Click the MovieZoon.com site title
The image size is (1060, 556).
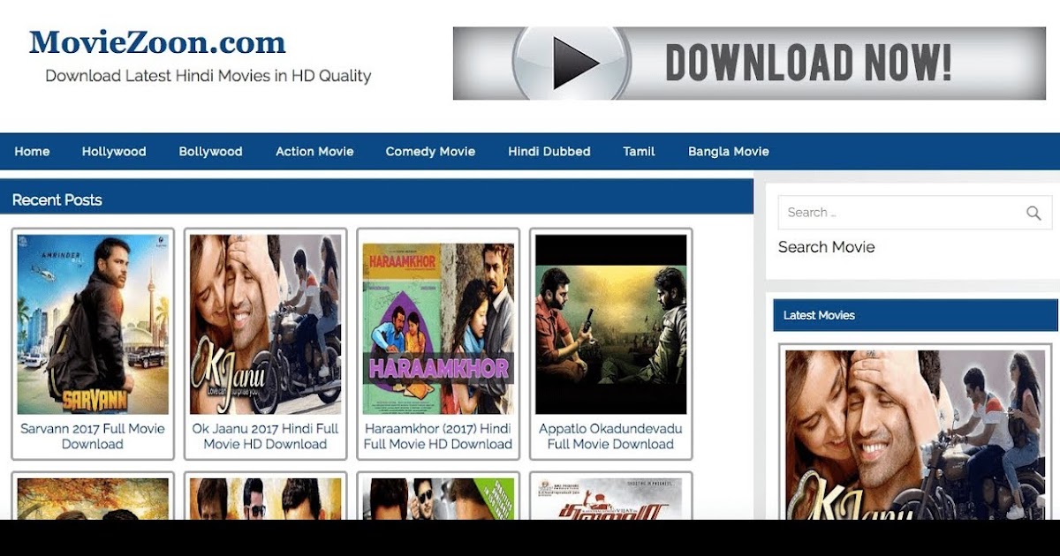[157, 42]
